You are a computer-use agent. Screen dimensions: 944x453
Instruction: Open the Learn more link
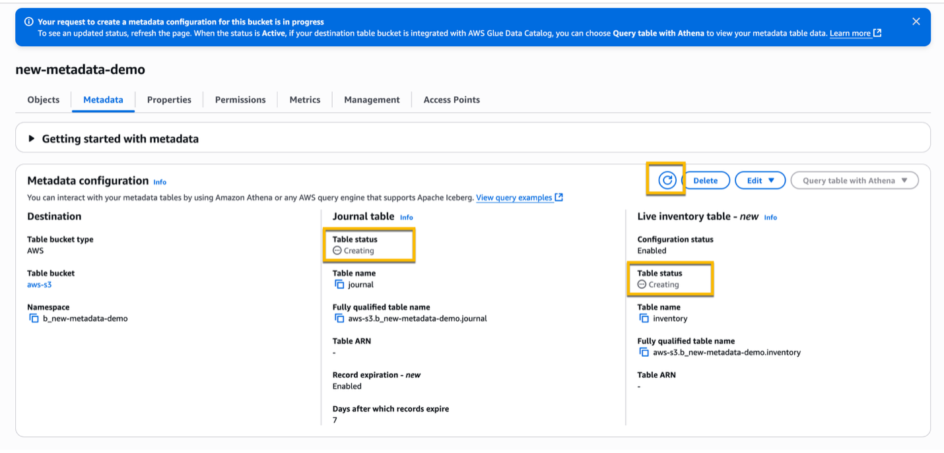[851, 33]
